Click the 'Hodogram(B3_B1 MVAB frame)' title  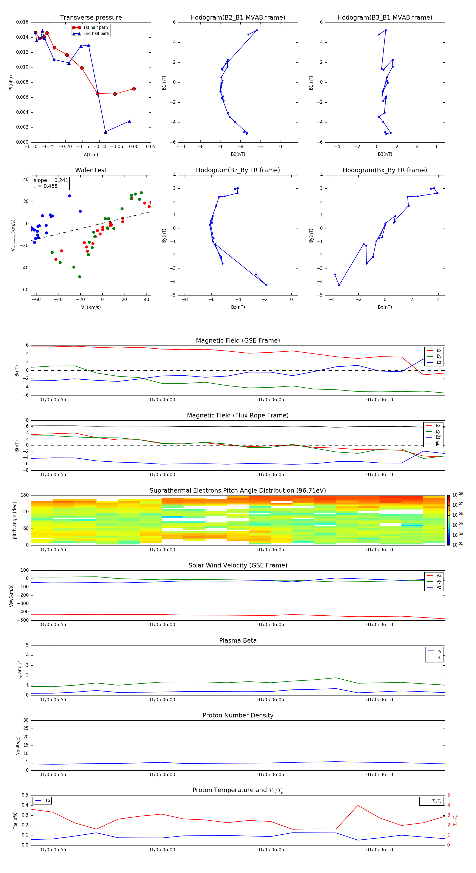[x=385, y=18]
